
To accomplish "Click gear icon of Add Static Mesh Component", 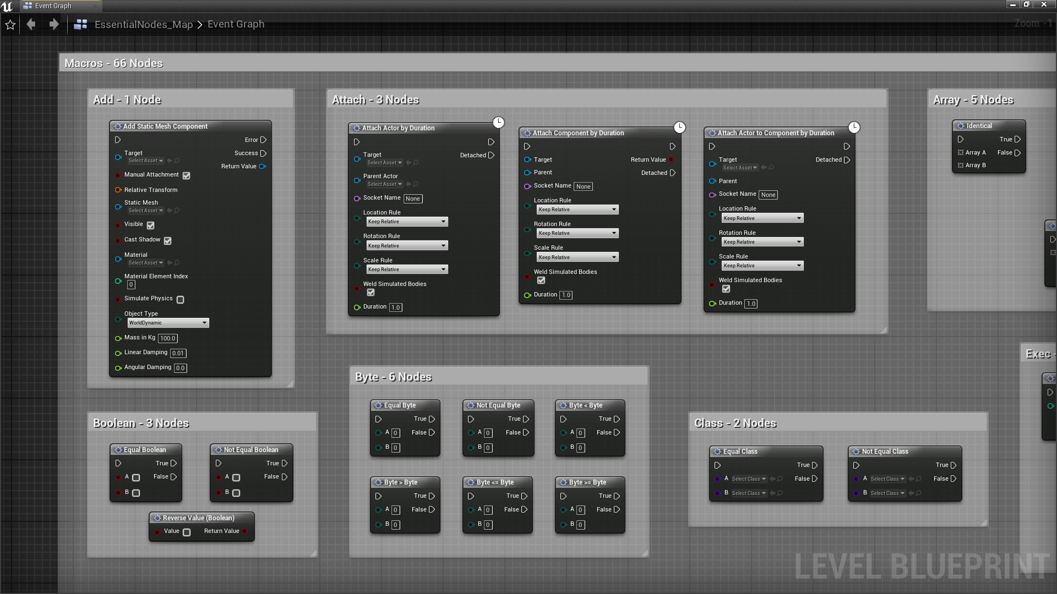I will point(118,127).
